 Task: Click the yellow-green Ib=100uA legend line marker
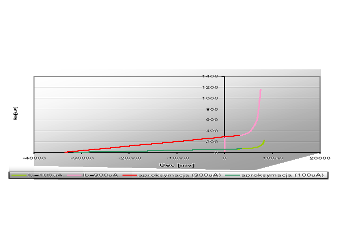pos(19,175)
